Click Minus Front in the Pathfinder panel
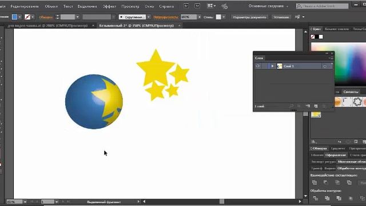The image size is (366, 206). [326, 183]
